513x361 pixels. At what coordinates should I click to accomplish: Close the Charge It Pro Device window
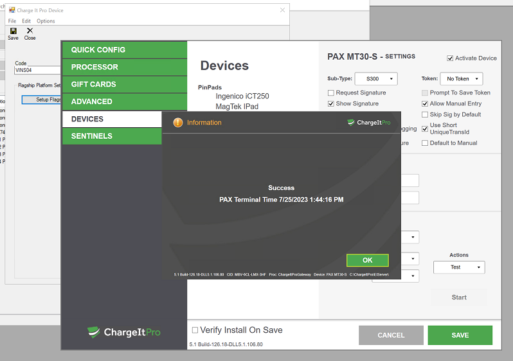(282, 10)
